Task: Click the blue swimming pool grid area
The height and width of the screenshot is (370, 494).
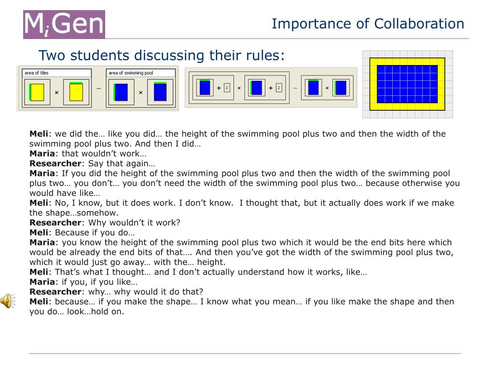Action: pyautogui.click(x=407, y=84)
